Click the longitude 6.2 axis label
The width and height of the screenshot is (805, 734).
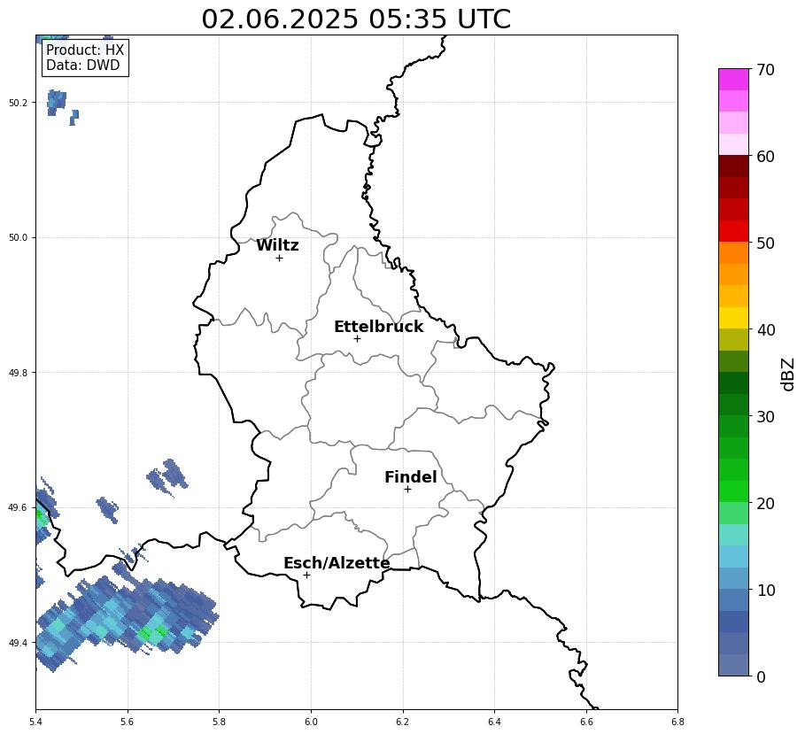[402, 722]
